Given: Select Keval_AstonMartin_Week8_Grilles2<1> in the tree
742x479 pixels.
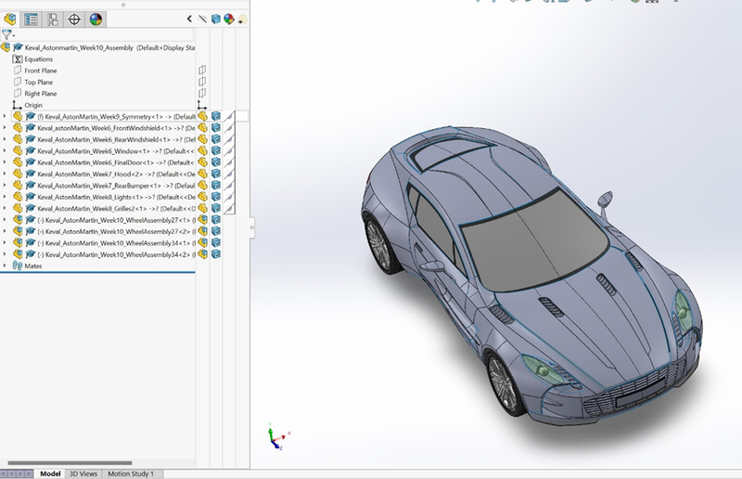Looking at the screenshot, I should (116, 209).
